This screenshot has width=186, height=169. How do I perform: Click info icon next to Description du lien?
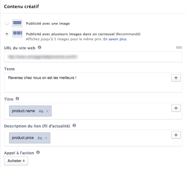(74, 126)
